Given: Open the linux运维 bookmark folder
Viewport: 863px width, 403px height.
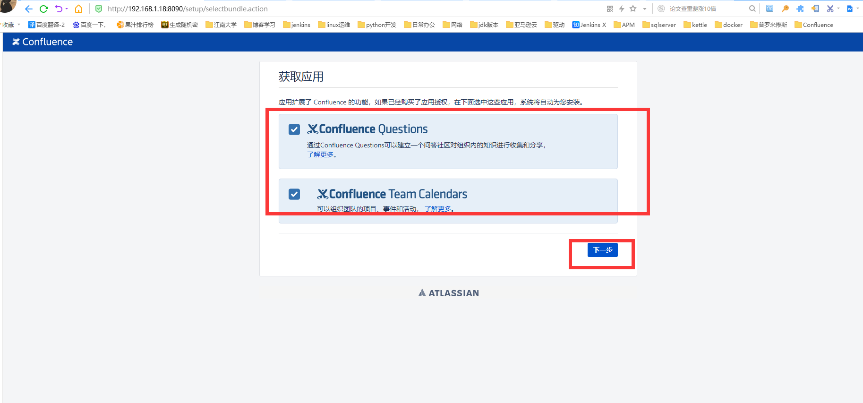Looking at the screenshot, I should (x=334, y=25).
